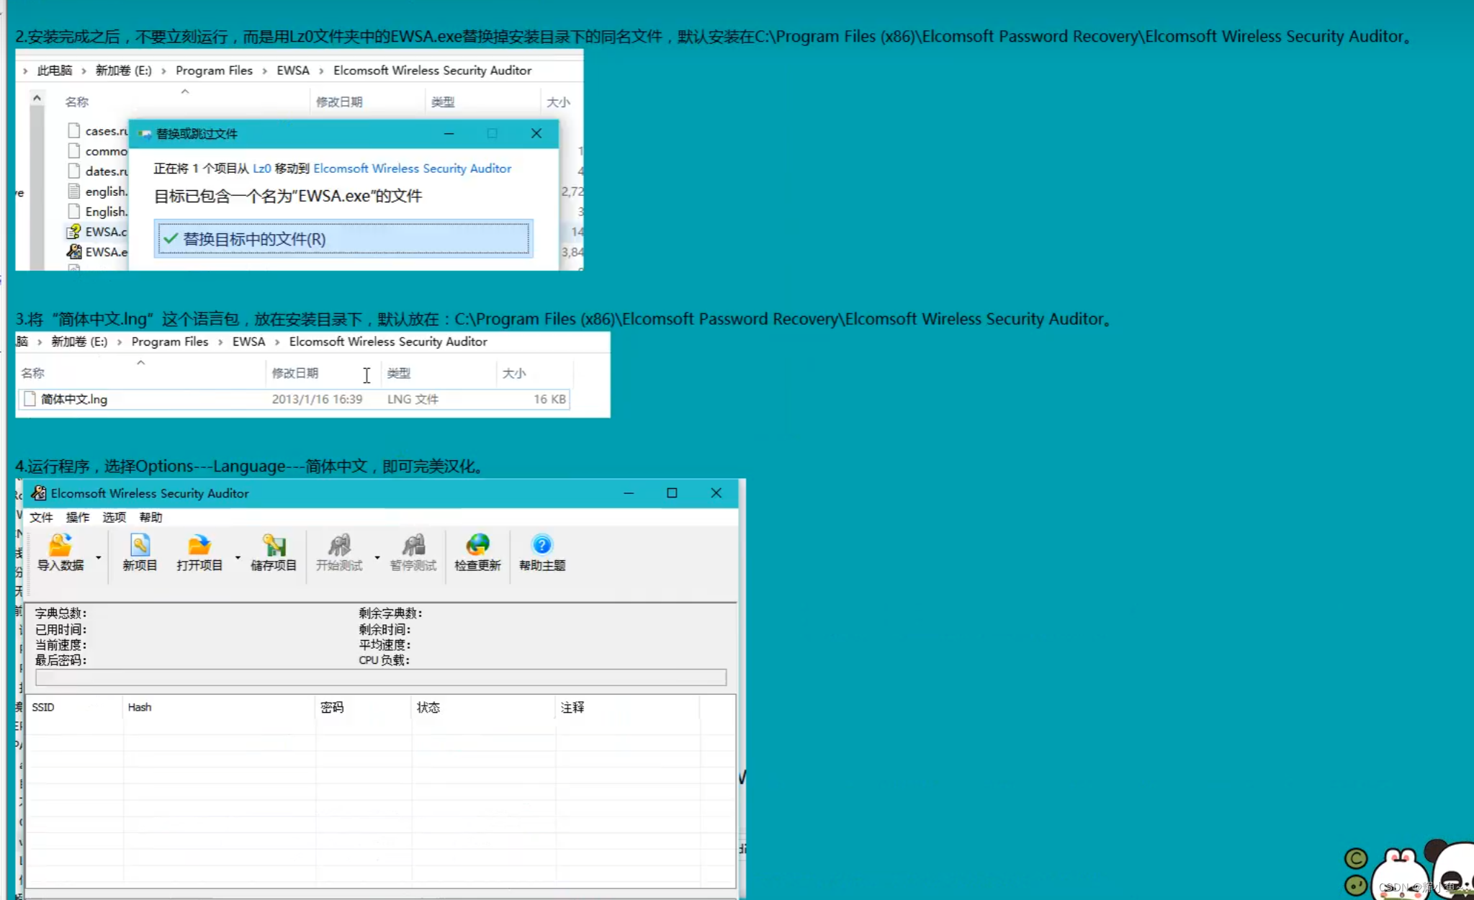The image size is (1474, 900).
Task: Click the scrollbar up arrow in upper explorer
Action: 37,97
